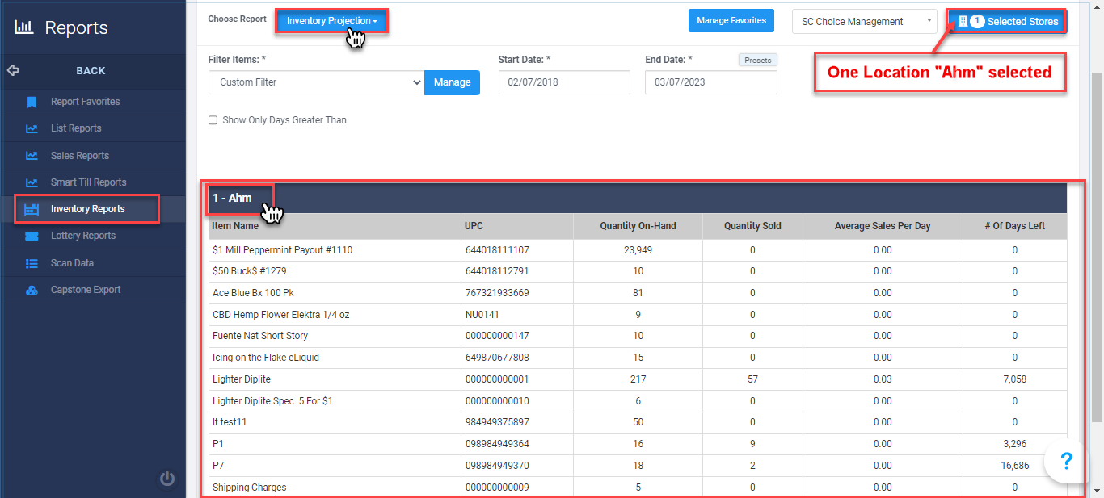Click the Manage filter button
The image size is (1104, 498).
(452, 82)
